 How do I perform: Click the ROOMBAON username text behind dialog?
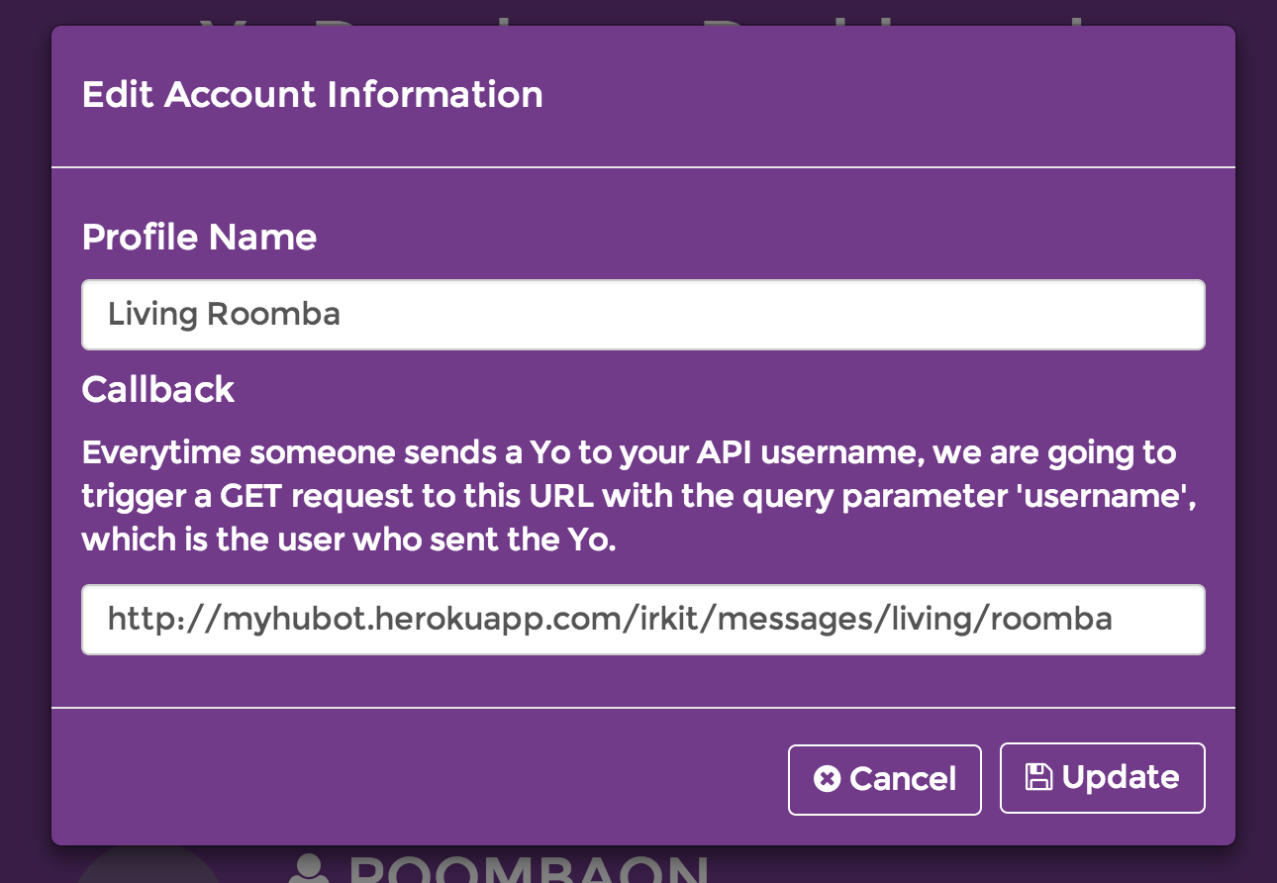530,868
